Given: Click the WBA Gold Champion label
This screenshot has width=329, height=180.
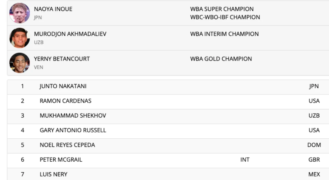Looking at the screenshot, I should tap(221, 59).
